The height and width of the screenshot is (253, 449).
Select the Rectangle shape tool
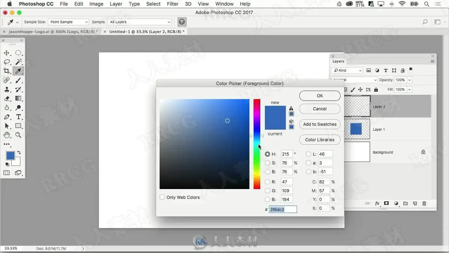point(18,126)
